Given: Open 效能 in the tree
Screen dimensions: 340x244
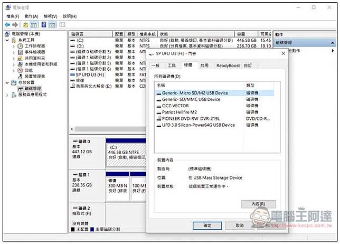Looking at the screenshot, I should pos(29,70).
